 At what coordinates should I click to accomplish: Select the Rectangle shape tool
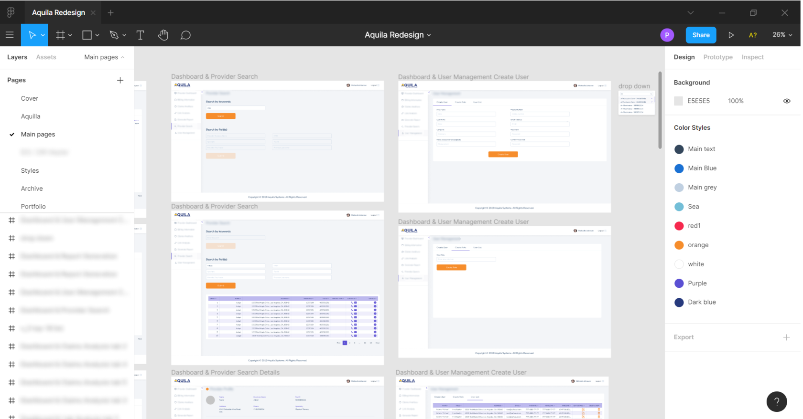click(x=87, y=35)
